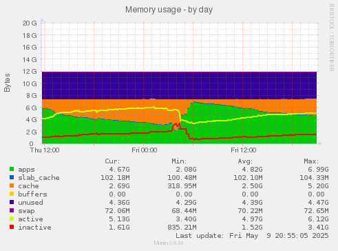The height and width of the screenshot is (251, 338).
Task: Click the 'buffers' legend label
Action: pos(32,194)
